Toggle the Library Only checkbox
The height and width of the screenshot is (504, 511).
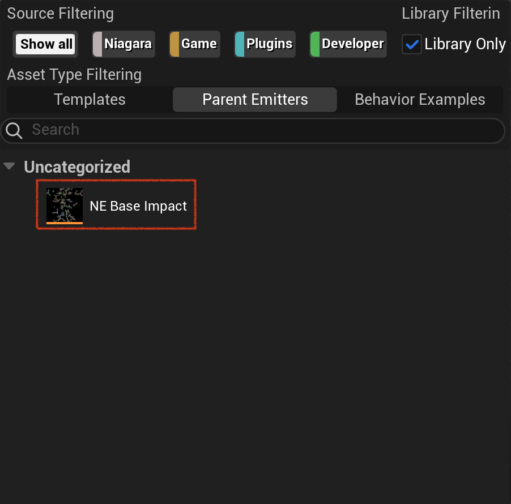point(412,44)
